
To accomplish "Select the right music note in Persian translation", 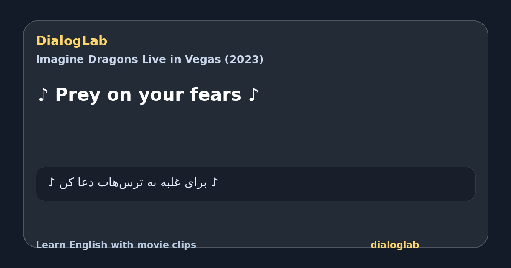I will (215, 182).
